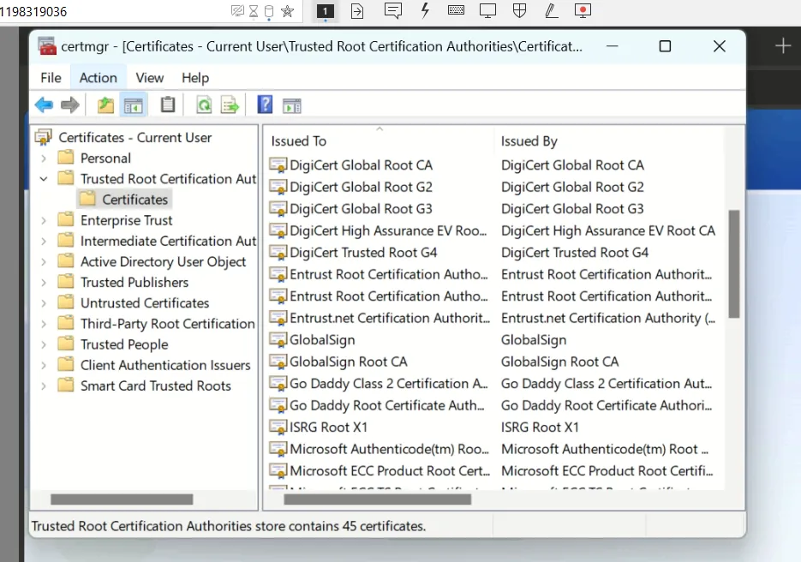Click the Up One Level folder icon
The width and height of the screenshot is (801, 562).
pos(105,105)
